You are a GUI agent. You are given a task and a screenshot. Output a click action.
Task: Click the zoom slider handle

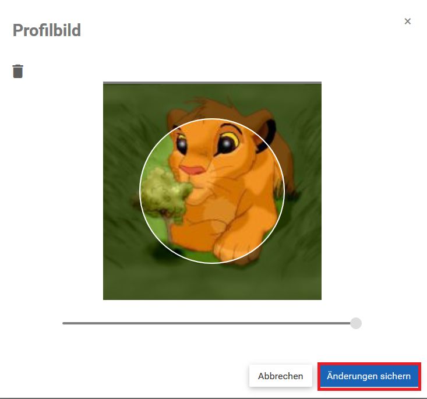[356, 323]
